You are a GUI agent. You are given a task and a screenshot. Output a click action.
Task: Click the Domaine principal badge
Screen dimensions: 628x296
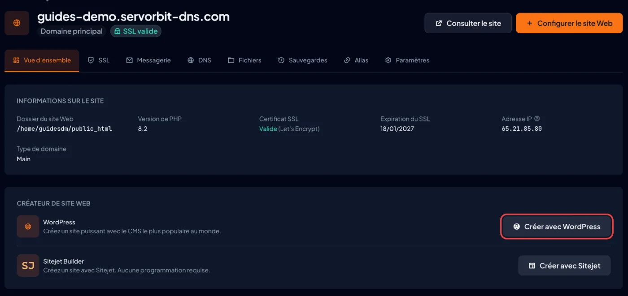(72, 31)
